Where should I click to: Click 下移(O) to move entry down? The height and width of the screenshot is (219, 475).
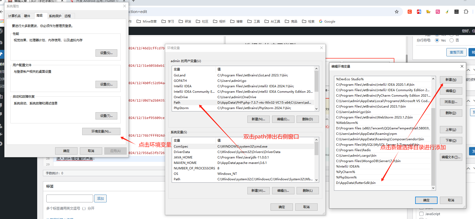pos(451,141)
